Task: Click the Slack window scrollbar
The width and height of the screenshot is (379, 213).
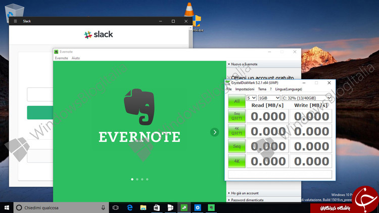Action: [191, 36]
